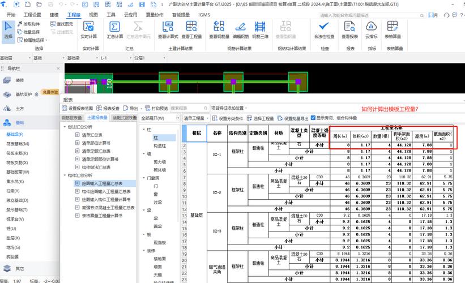Select 独立基础(D) in the navigation list

click(17, 200)
